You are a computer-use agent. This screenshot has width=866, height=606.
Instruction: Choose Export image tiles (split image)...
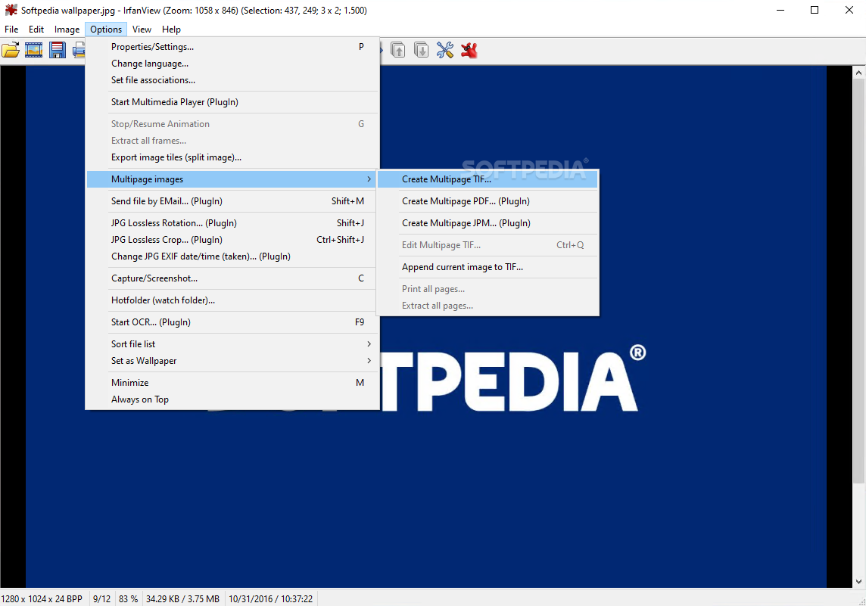[232, 157]
